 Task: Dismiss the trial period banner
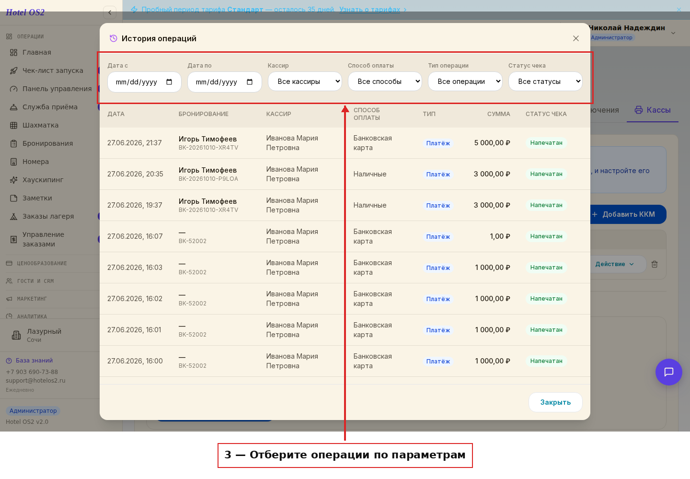pos(678,10)
